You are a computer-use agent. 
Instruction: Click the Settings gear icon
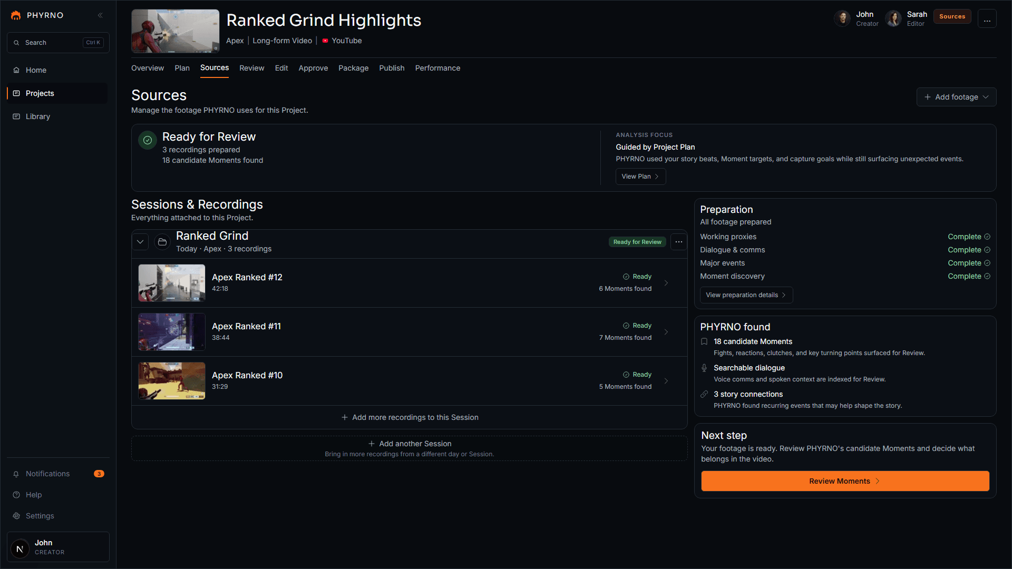[x=16, y=516]
